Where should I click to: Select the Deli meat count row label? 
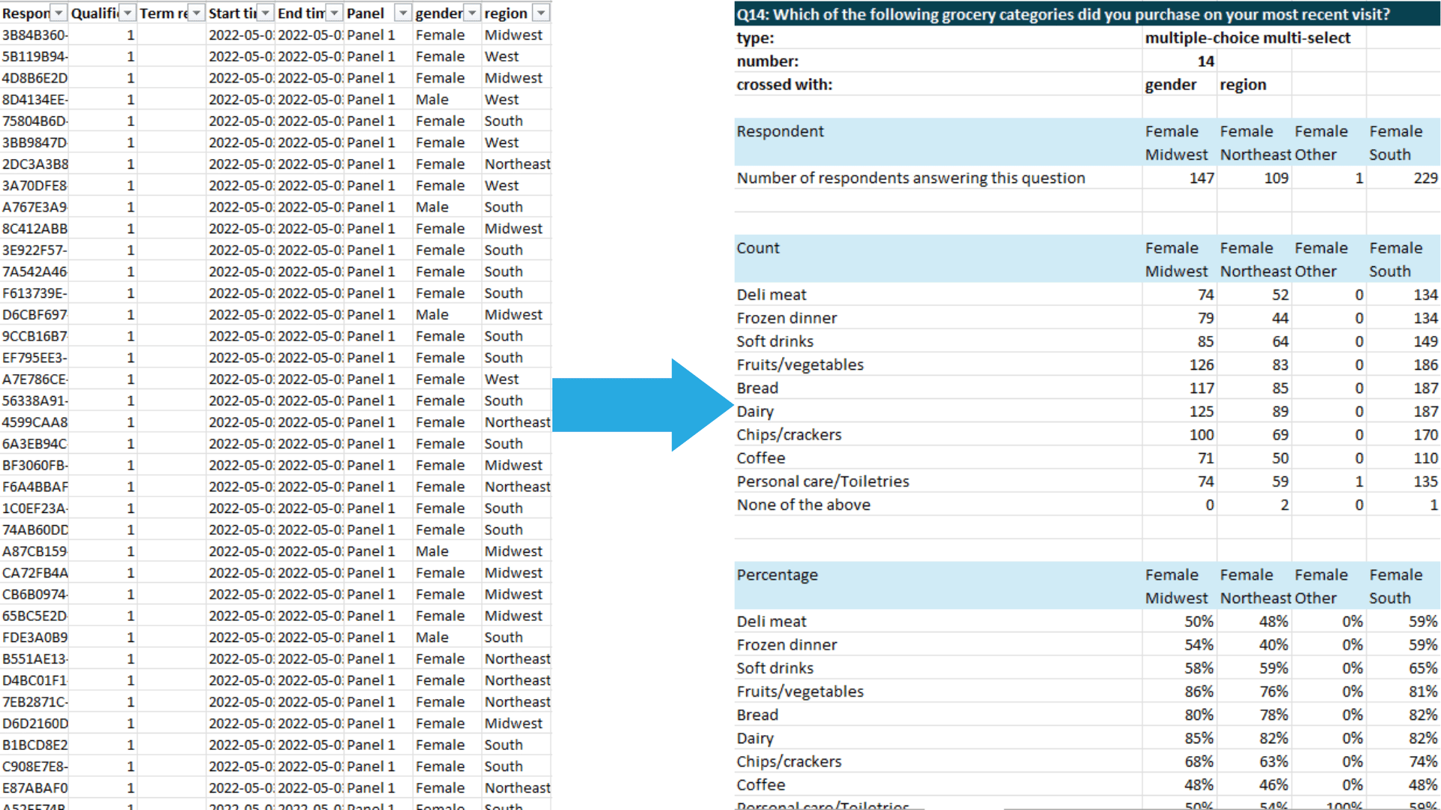pos(772,295)
